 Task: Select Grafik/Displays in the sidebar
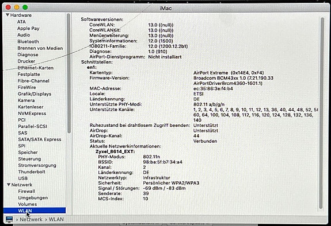coord(35,94)
